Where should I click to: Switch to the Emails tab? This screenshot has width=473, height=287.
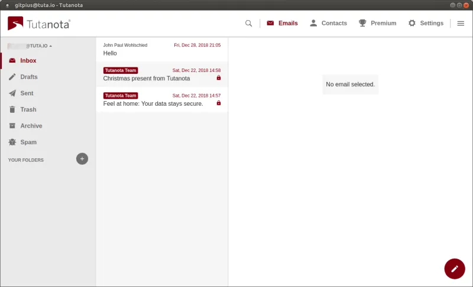(x=282, y=24)
